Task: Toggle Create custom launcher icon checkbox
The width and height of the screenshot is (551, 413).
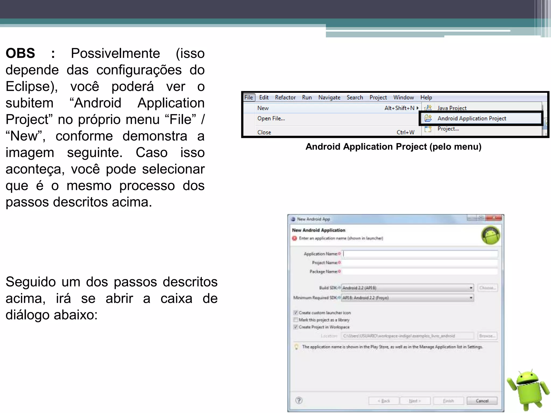Action: click(x=296, y=313)
